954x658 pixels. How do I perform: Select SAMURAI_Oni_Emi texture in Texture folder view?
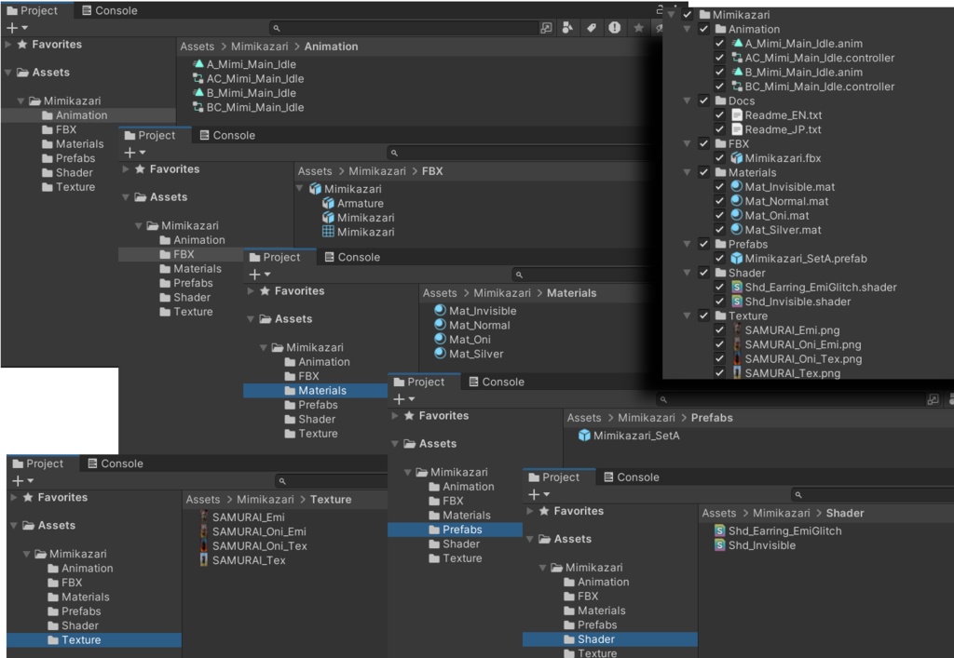(253, 531)
